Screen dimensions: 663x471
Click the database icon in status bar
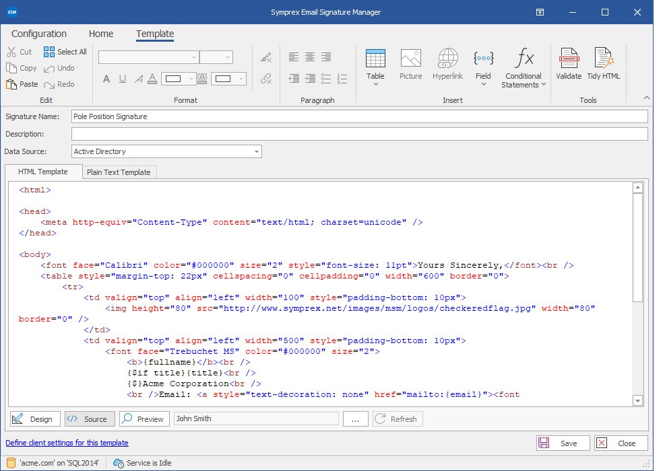pyautogui.click(x=11, y=463)
